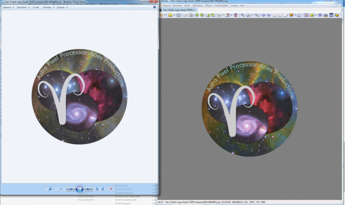Image resolution: width=345 pixels, height=205 pixels.
Task: Open the magnifier zoom control in Photo Viewer
Action: coord(51,189)
